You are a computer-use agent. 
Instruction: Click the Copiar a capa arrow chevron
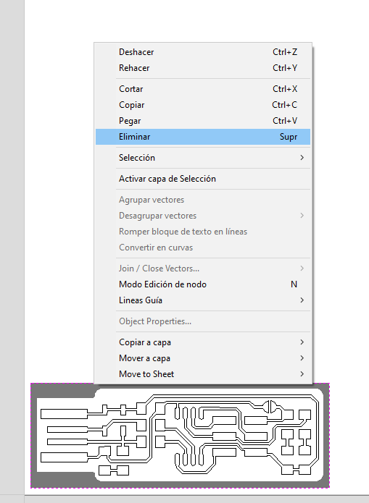pos(302,342)
